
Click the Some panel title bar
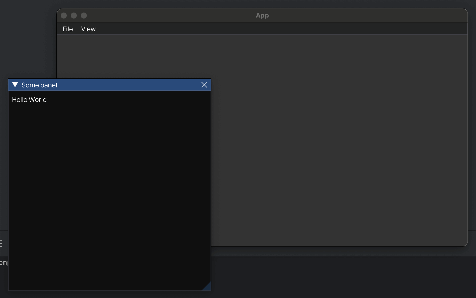click(x=110, y=85)
